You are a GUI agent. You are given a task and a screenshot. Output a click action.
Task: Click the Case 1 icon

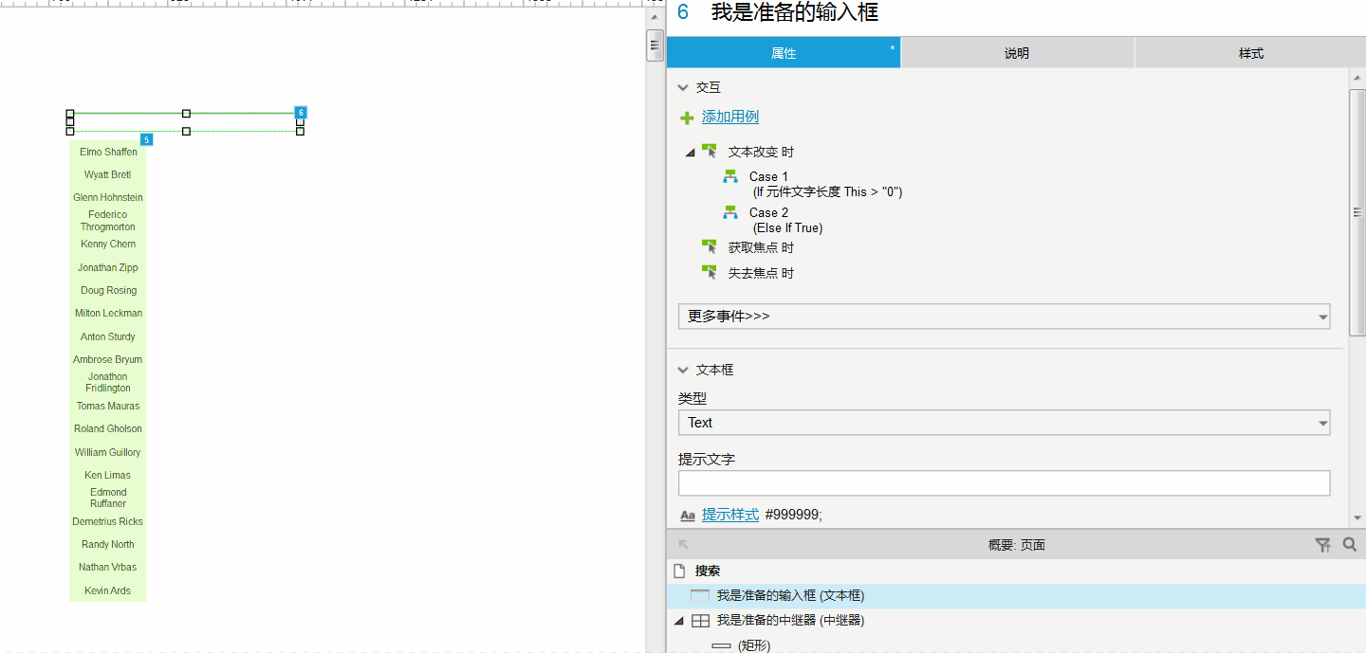(730, 176)
